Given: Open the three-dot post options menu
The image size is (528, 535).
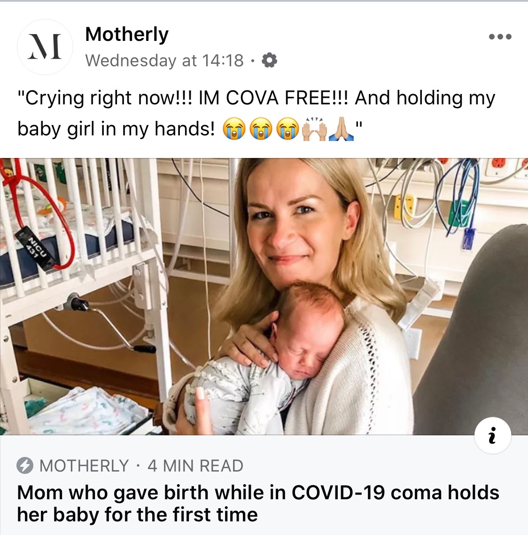Looking at the screenshot, I should pyautogui.click(x=500, y=37).
